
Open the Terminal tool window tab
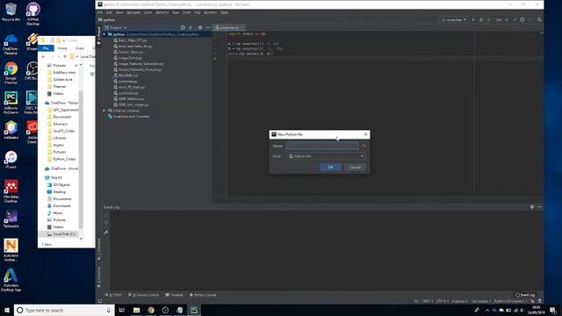(174, 295)
